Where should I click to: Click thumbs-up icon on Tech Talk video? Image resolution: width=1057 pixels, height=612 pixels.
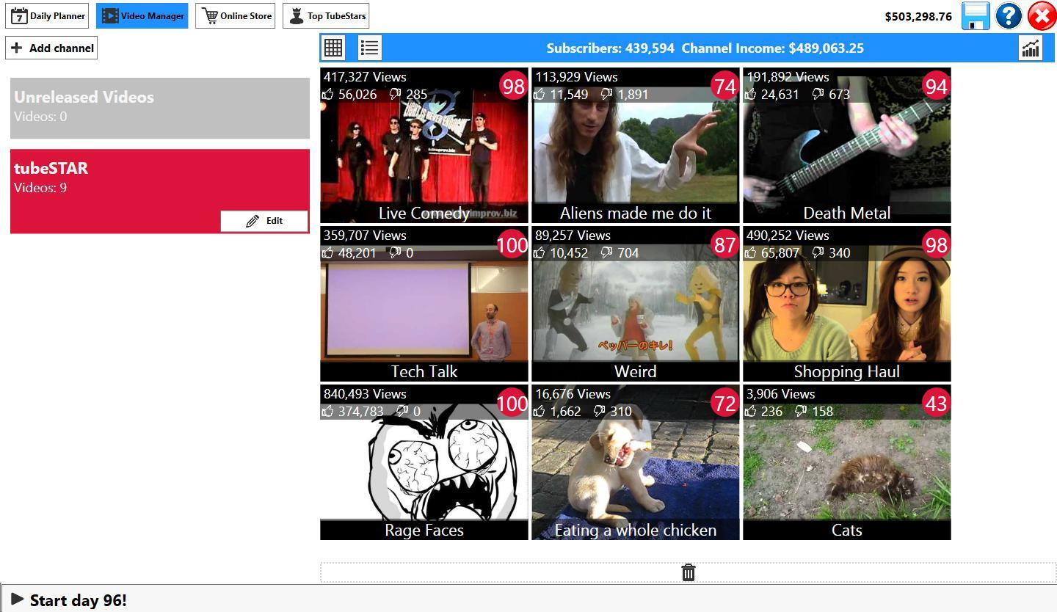(x=328, y=252)
